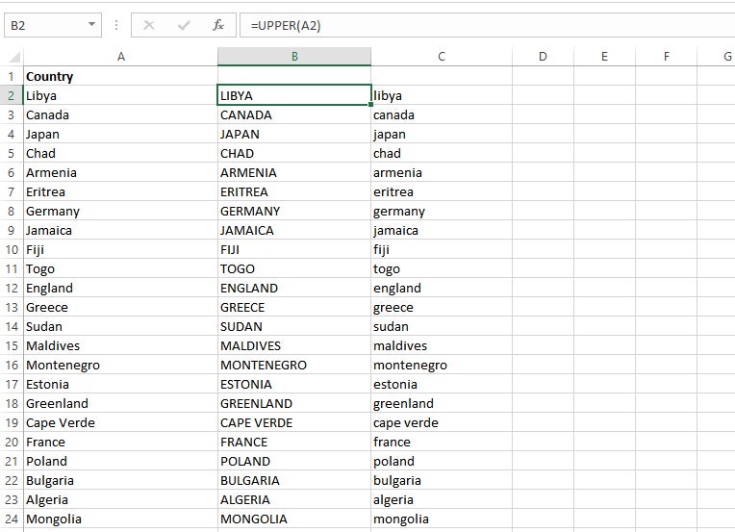The height and width of the screenshot is (532, 735).
Task: Open the Insert Function fx dialog
Action: (x=218, y=25)
